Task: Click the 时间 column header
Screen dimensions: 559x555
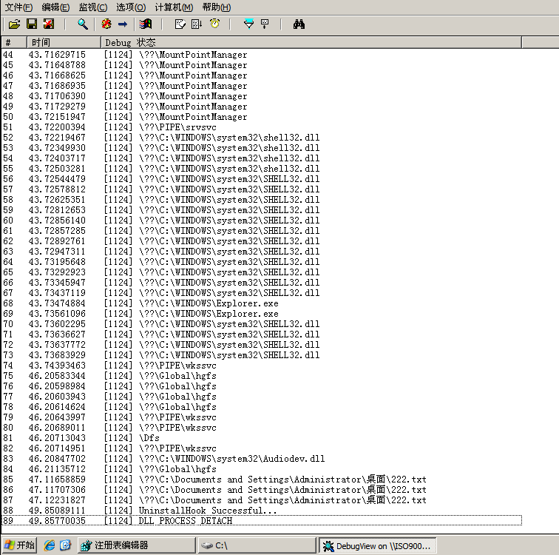Action: 64,42
